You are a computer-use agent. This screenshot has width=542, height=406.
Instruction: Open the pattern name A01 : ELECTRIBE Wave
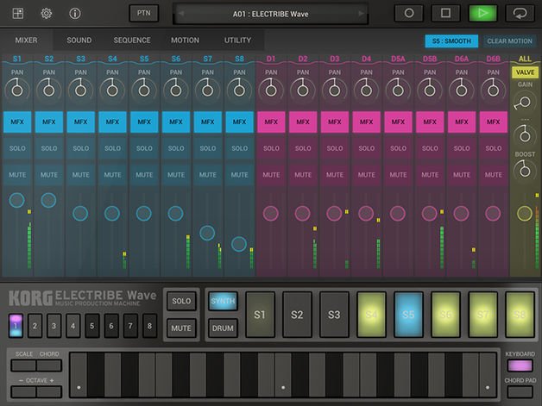point(270,14)
